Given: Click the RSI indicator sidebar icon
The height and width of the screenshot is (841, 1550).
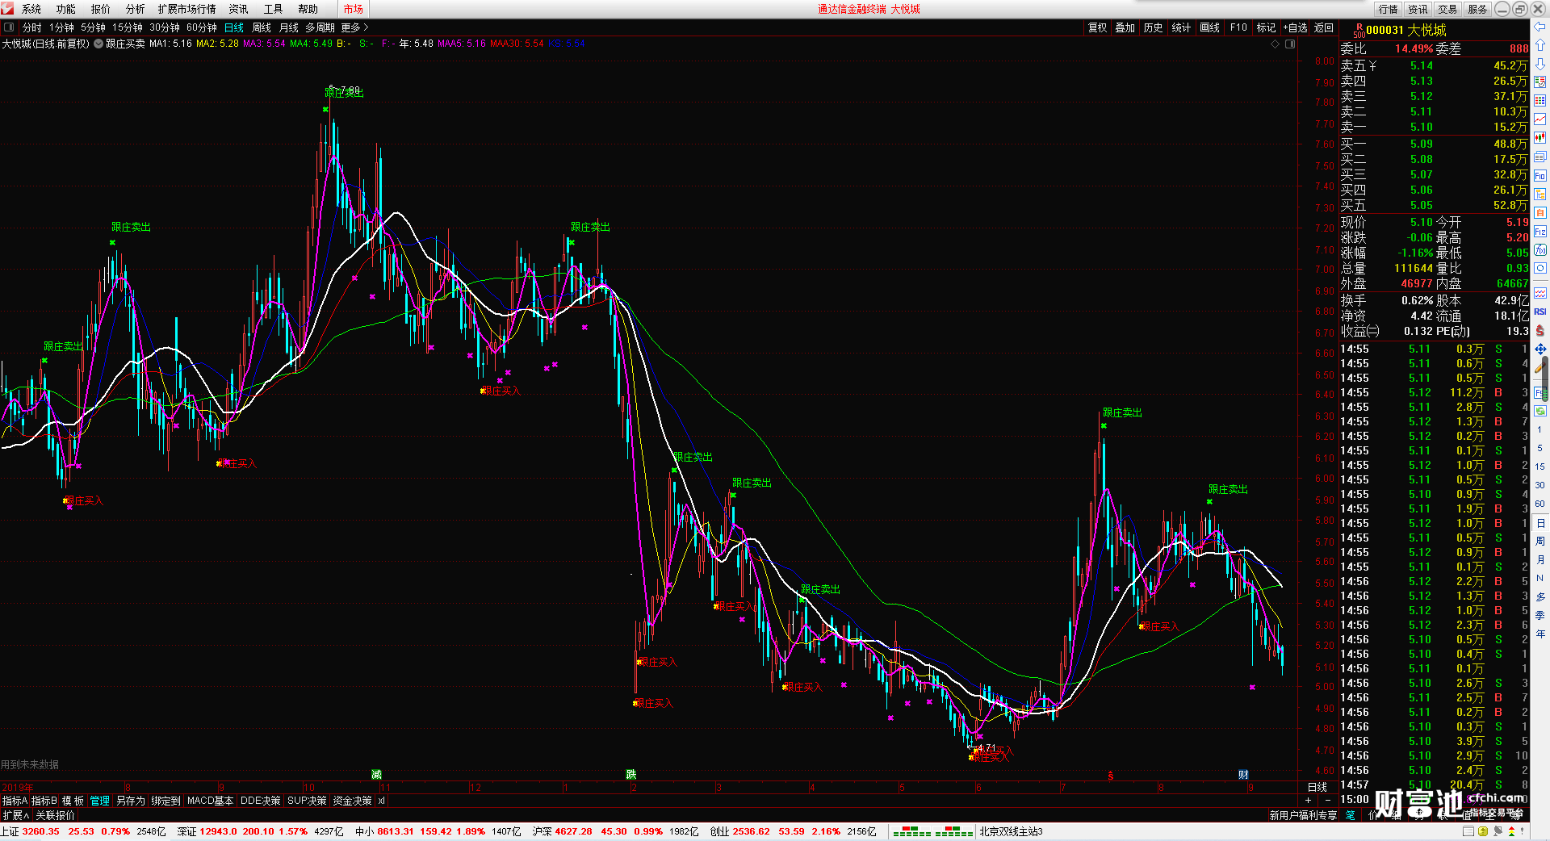Looking at the screenshot, I should [1540, 312].
